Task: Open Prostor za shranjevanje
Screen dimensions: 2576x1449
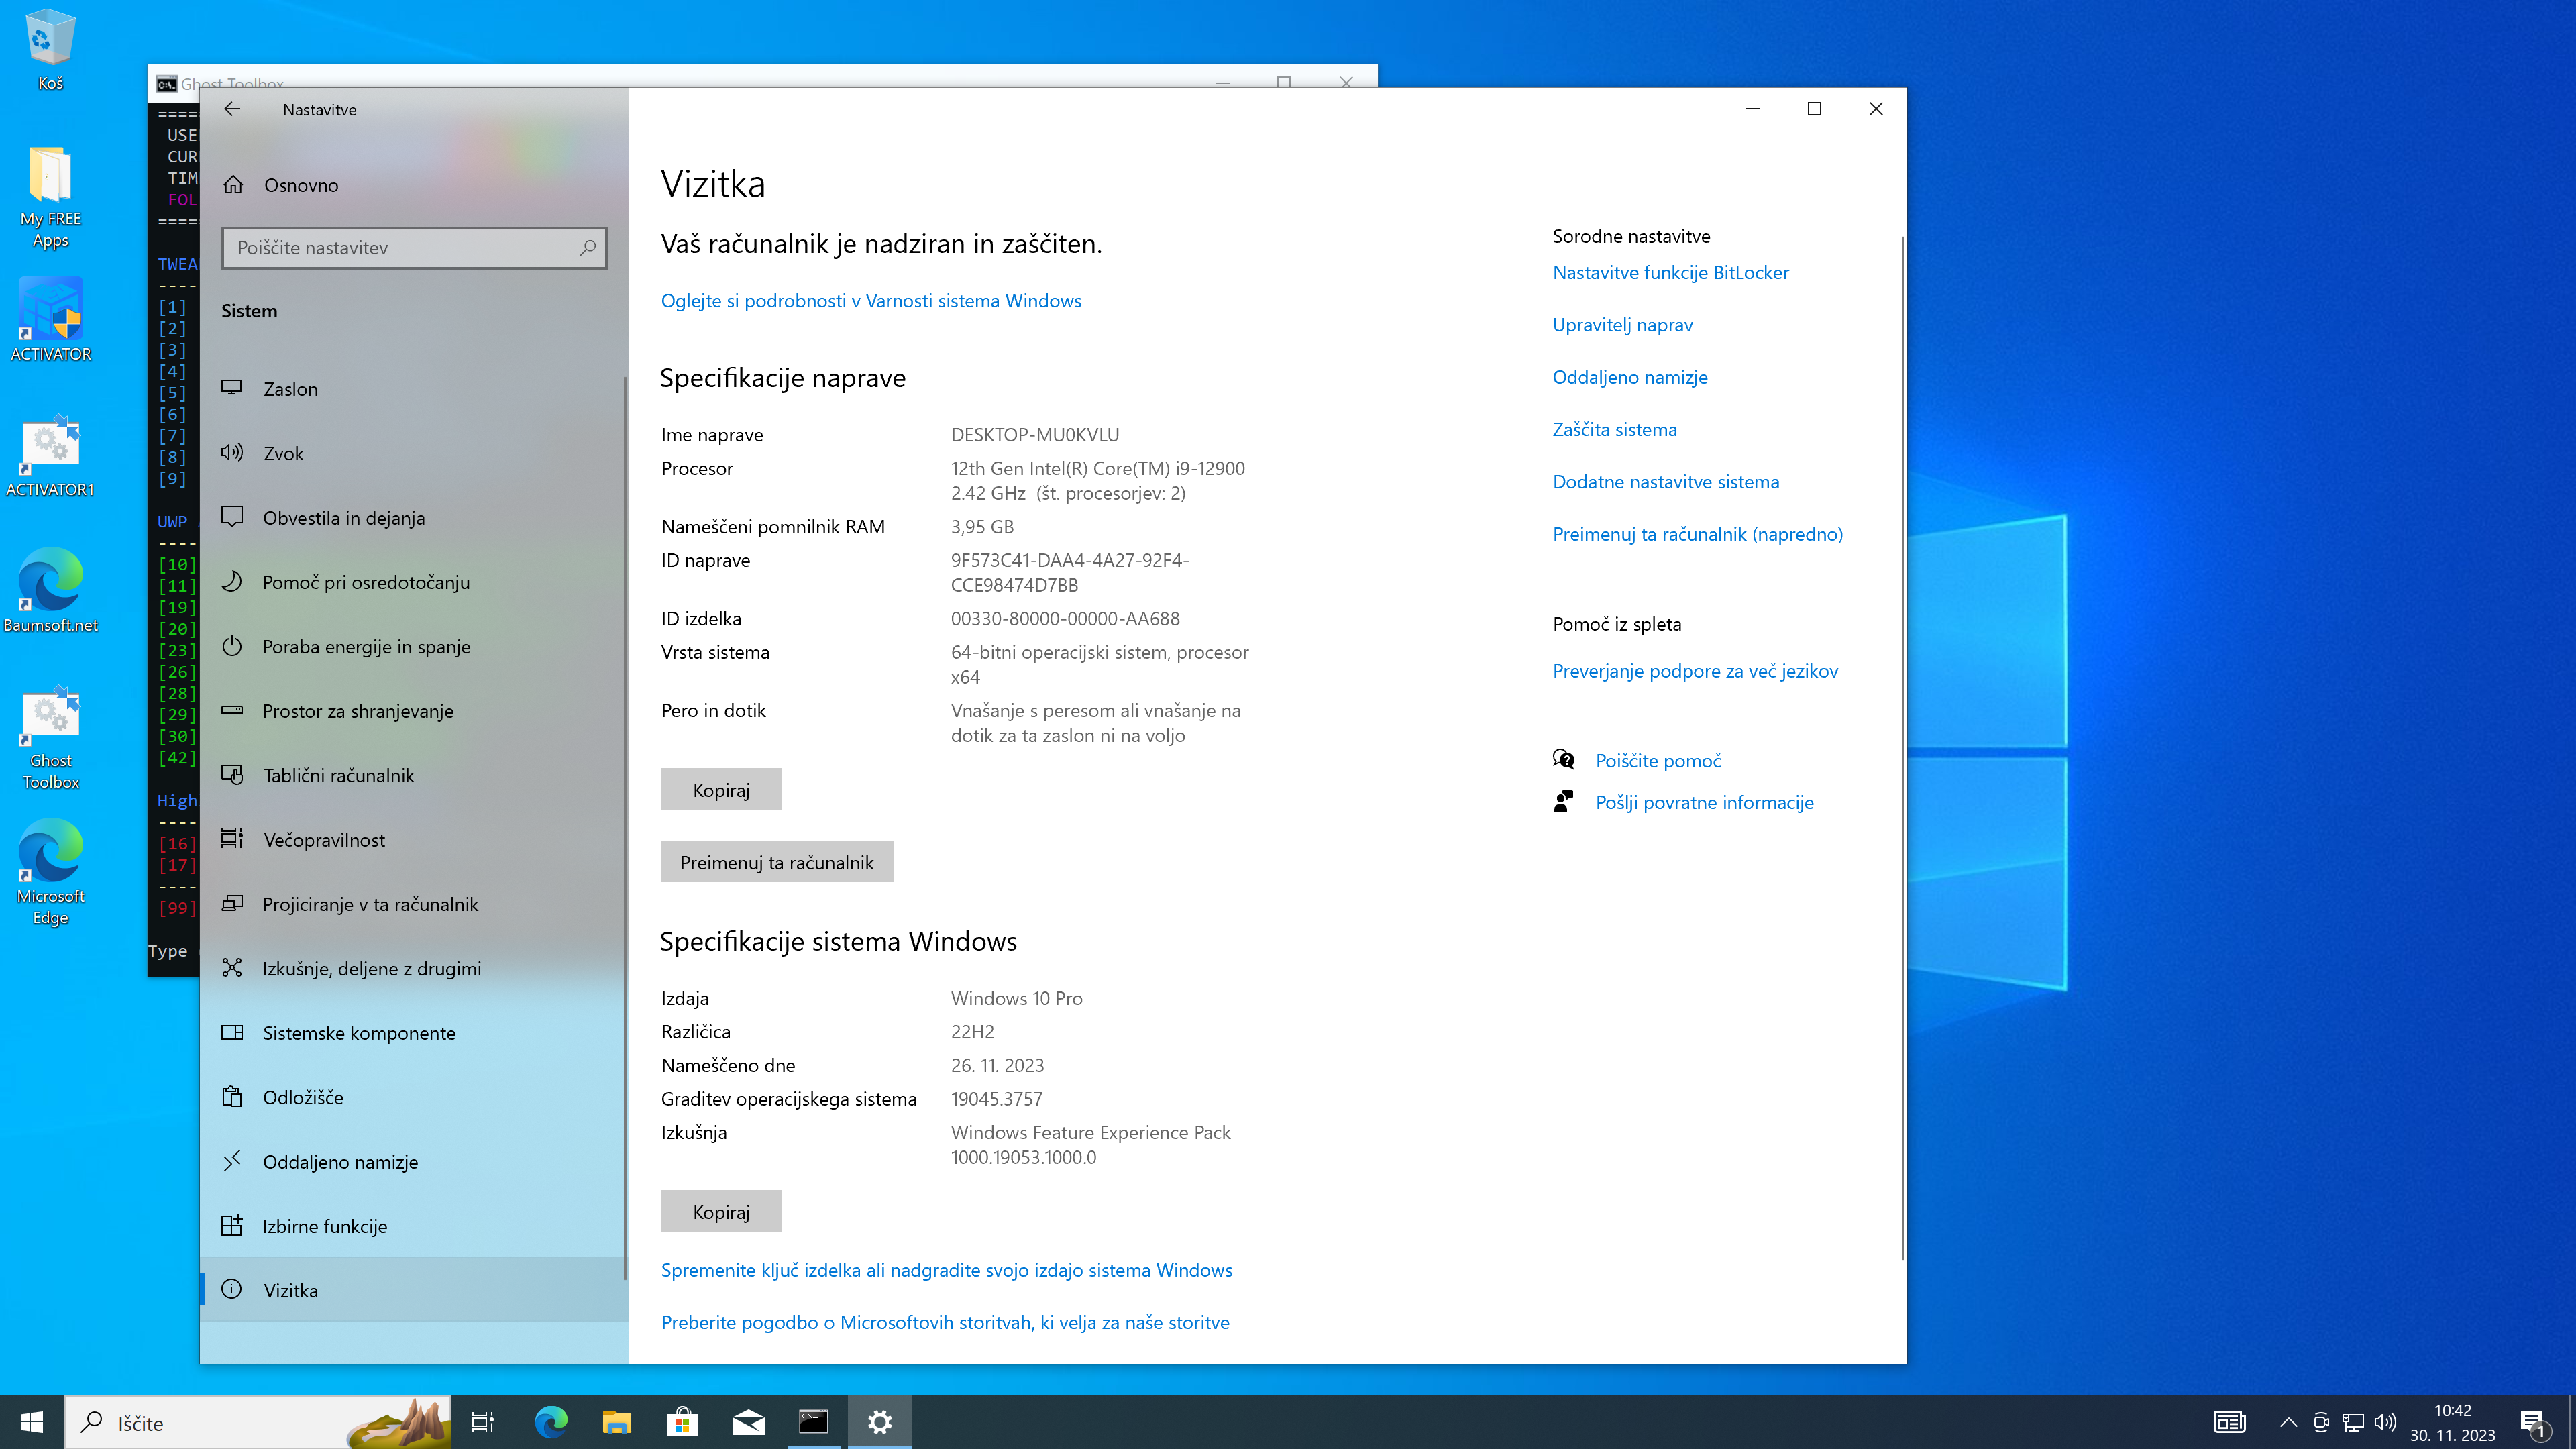Action: pyautogui.click(x=414, y=711)
